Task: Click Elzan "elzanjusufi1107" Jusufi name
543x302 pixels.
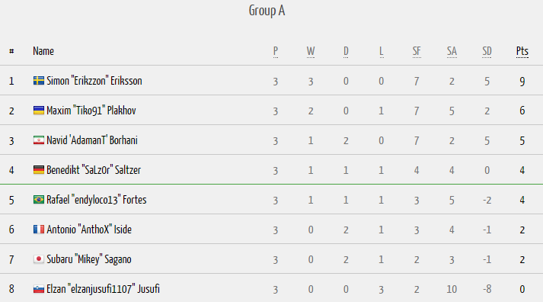Action: point(104,289)
